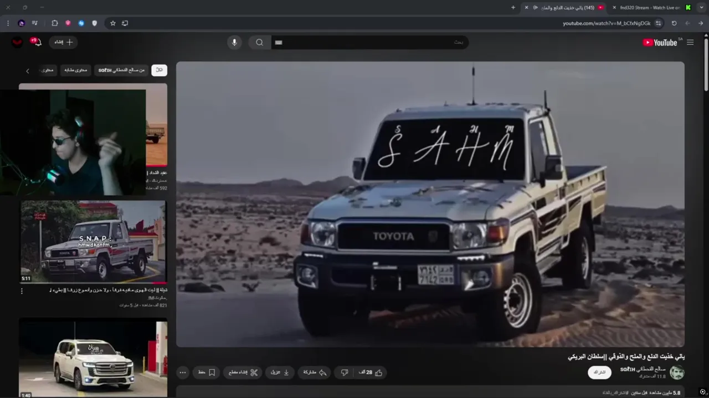Select the youtube.com address bar

[x=607, y=23]
